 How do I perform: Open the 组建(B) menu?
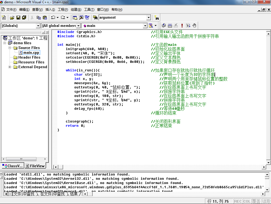point(76,10)
